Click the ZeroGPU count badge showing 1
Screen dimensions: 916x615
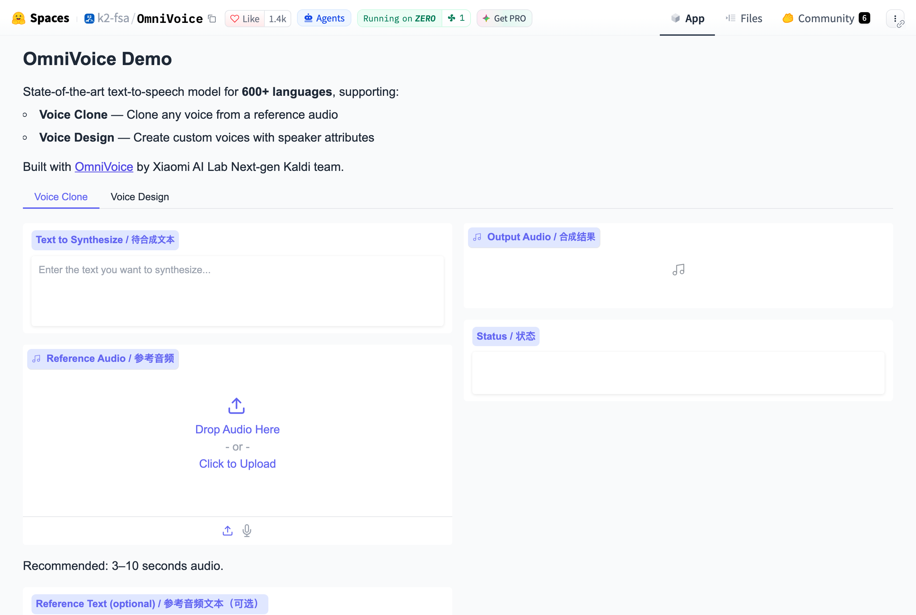point(456,19)
